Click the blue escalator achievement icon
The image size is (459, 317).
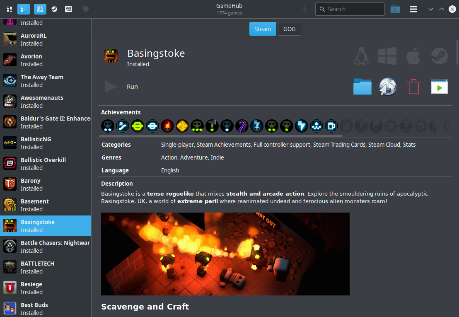[x=123, y=126]
